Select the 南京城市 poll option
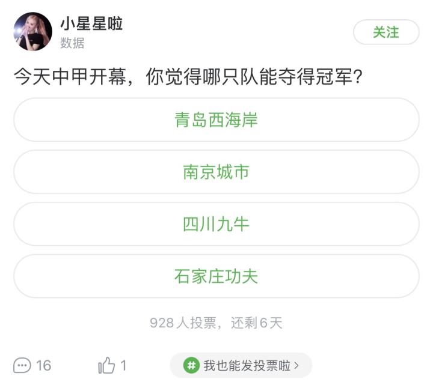433x385 pixels. click(216, 172)
